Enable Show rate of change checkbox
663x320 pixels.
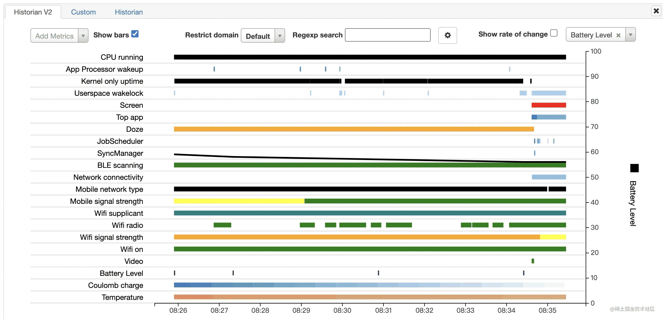(x=554, y=33)
